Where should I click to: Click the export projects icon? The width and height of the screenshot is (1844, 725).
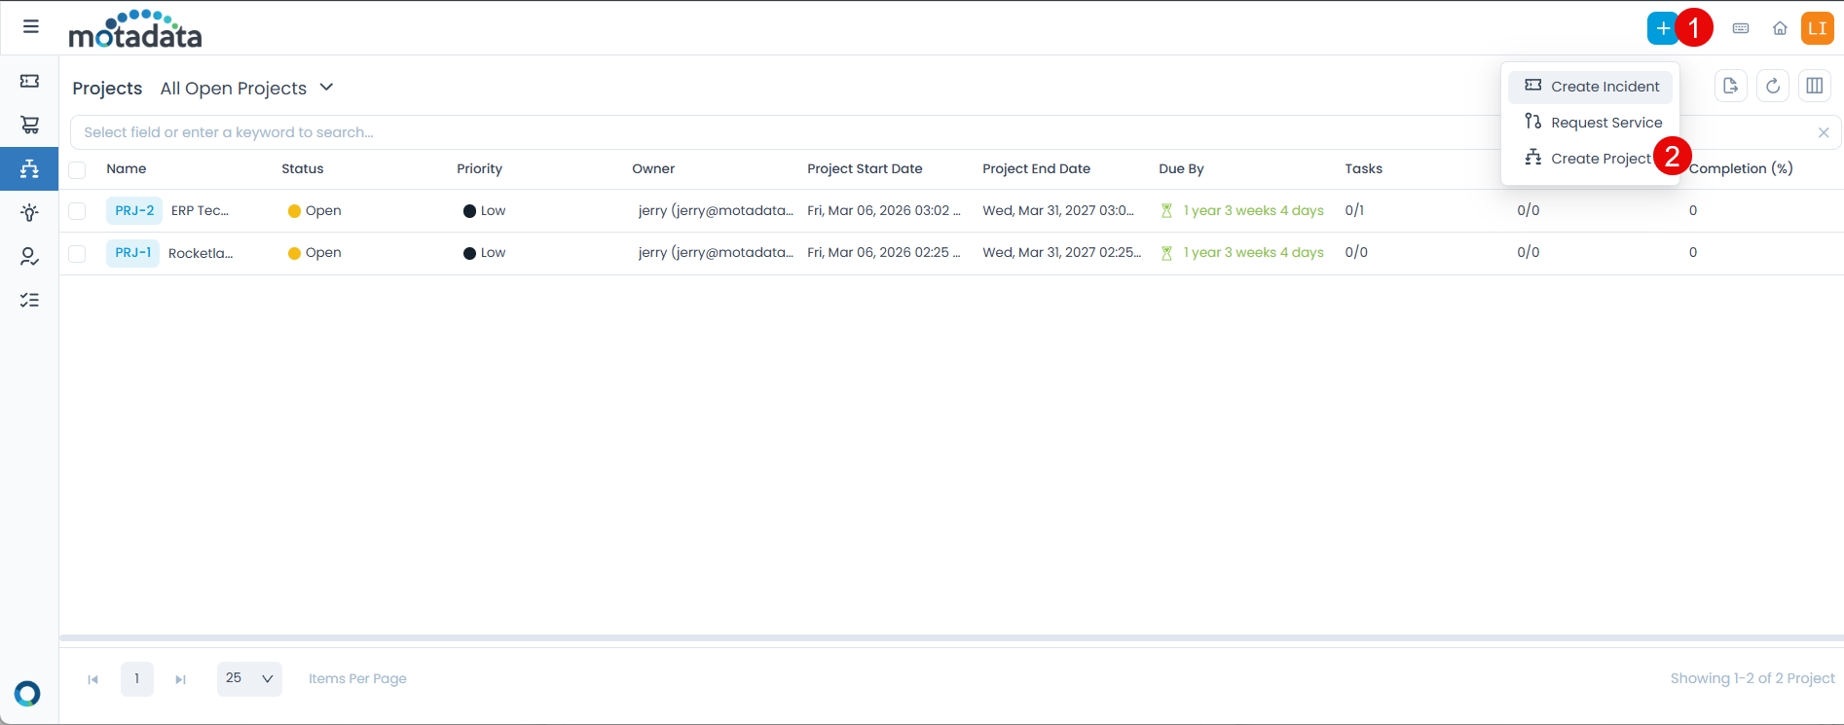[x=1730, y=87]
